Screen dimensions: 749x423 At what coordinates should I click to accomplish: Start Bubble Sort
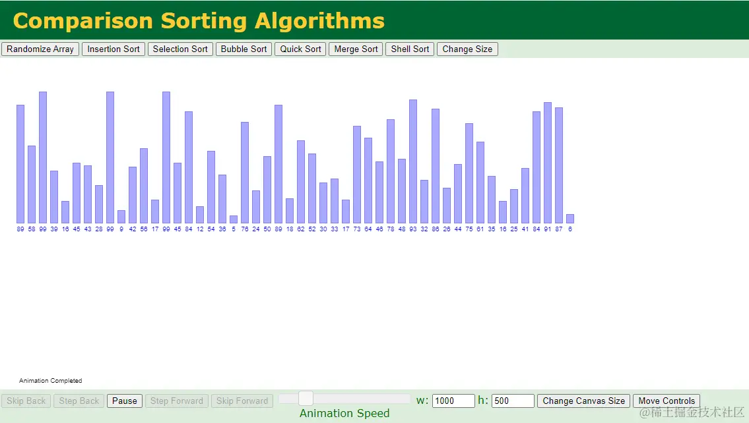tap(244, 49)
